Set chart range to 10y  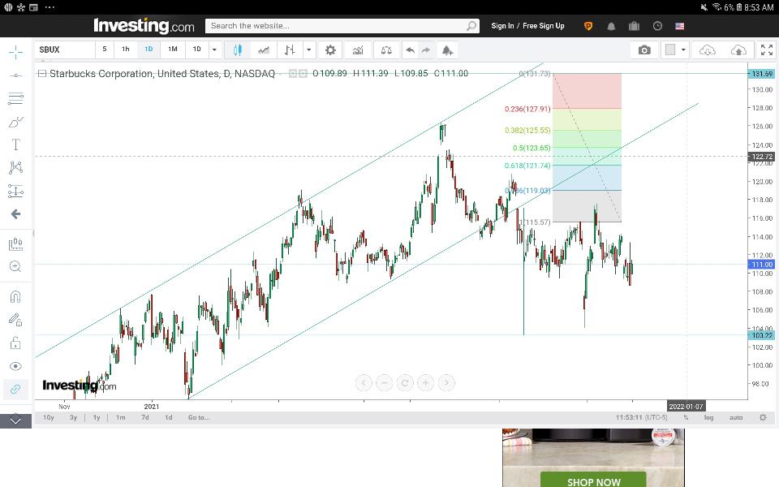(x=48, y=417)
